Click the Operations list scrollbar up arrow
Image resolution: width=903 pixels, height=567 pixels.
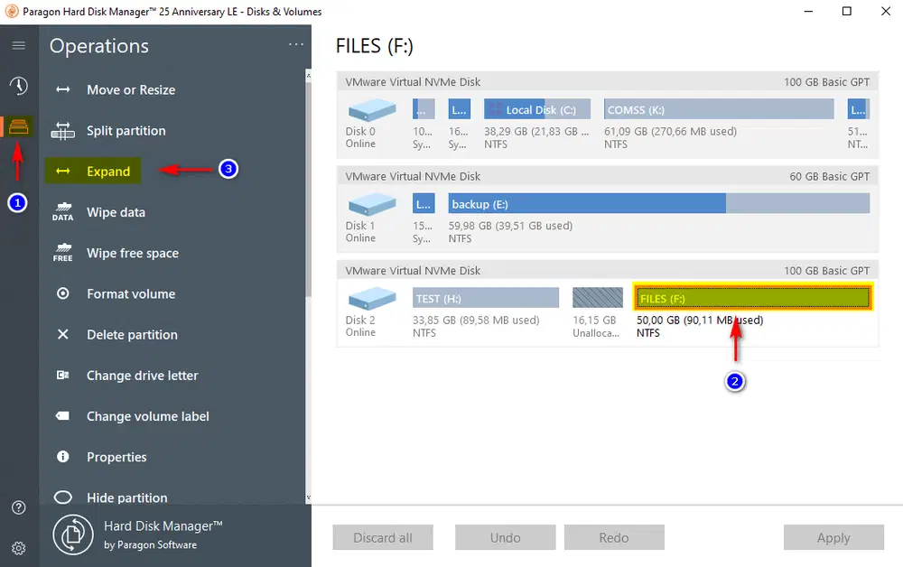(x=308, y=76)
